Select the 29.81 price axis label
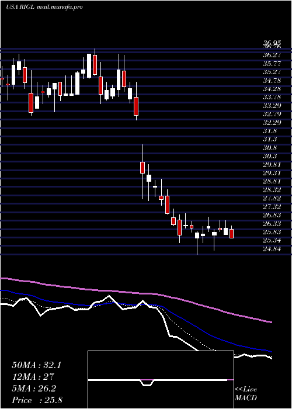The width and height of the screenshot is (292, 409). click(x=272, y=165)
